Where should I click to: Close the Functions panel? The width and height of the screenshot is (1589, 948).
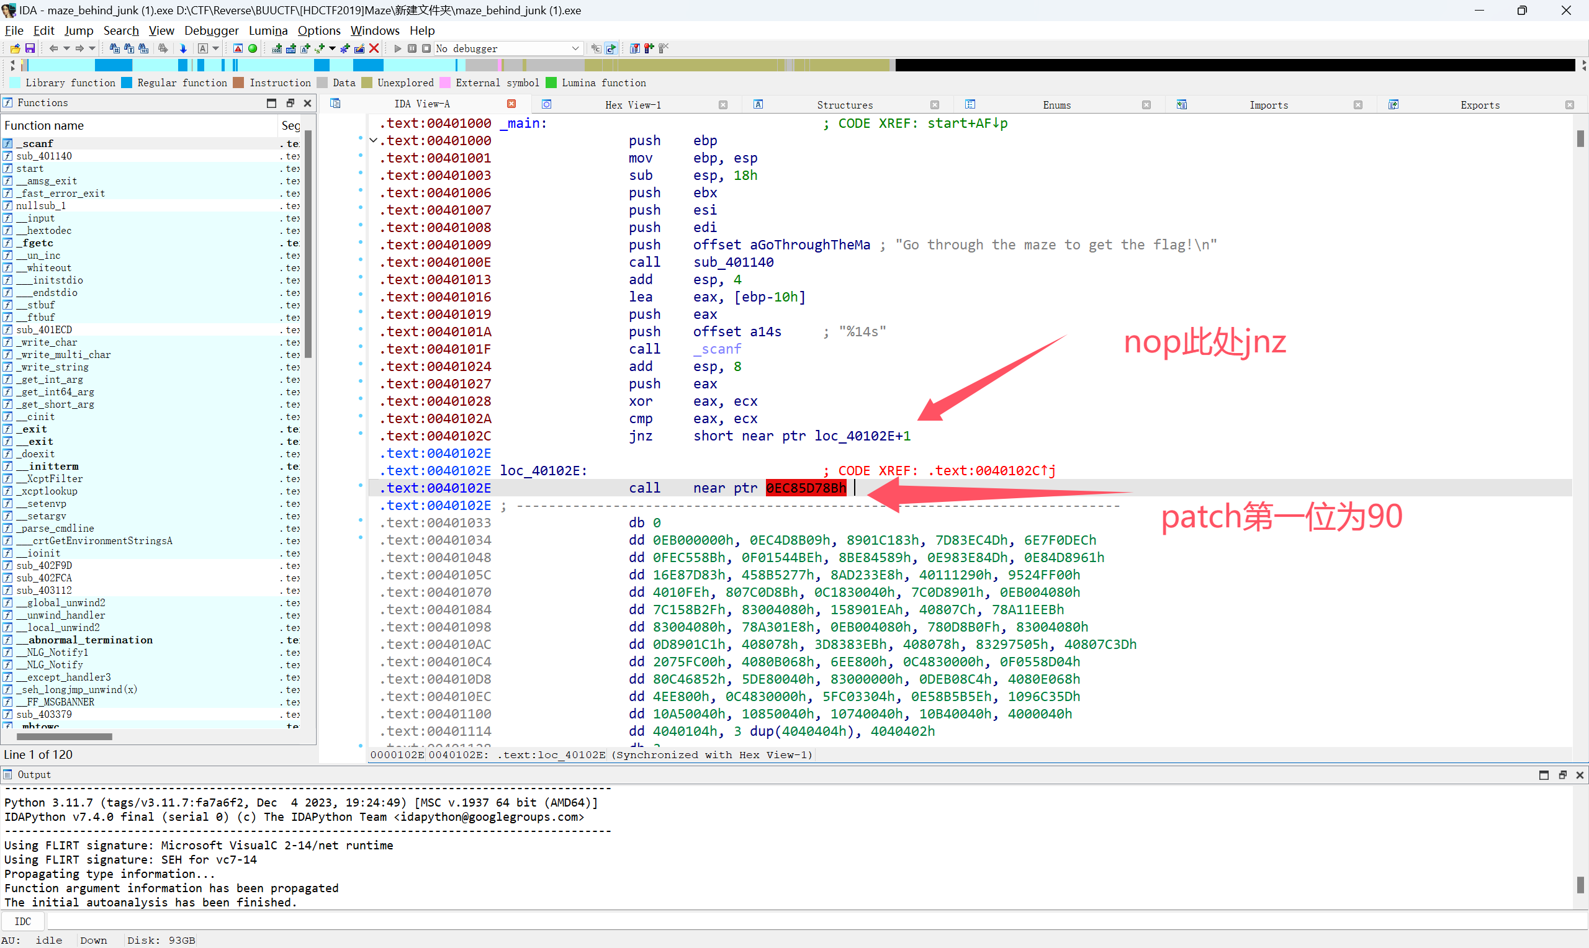pos(307,103)
